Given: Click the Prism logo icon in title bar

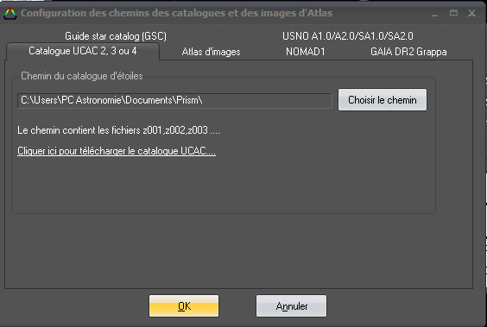Looking at the screenshot, I should point(9,14).
